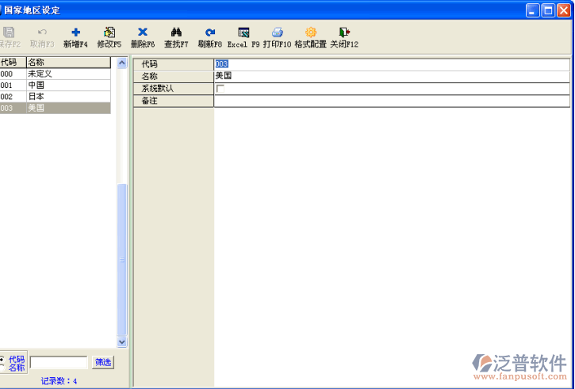
Task: Select the 代码 radio button filter option
Action: coord(2,358)
